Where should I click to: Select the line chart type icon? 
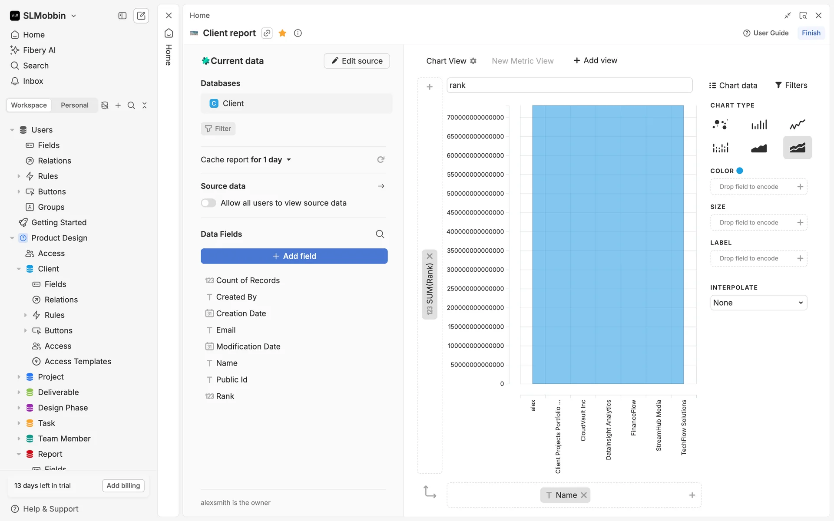(797, 125)
